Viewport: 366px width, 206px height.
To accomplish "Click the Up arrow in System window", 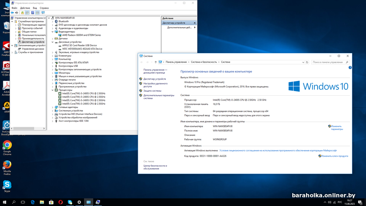I will (x=156, y=62).
